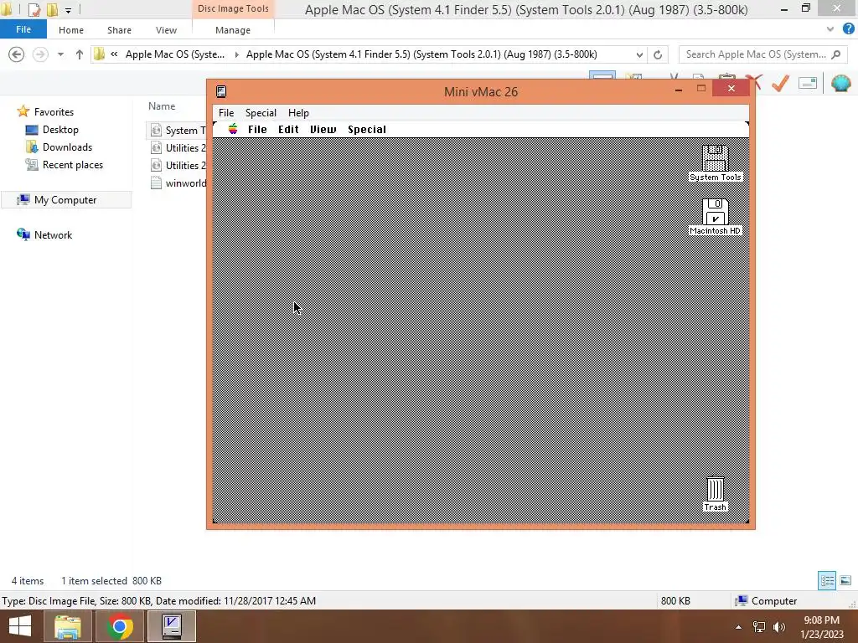Select the System Tools floppy disk icon
858x643 pixels.
pyautogui.click(x=716, y=163)
